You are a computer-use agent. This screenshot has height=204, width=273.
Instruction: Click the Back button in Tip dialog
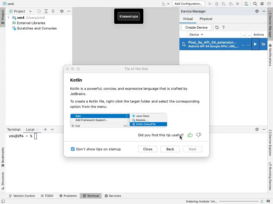point(170,149)
